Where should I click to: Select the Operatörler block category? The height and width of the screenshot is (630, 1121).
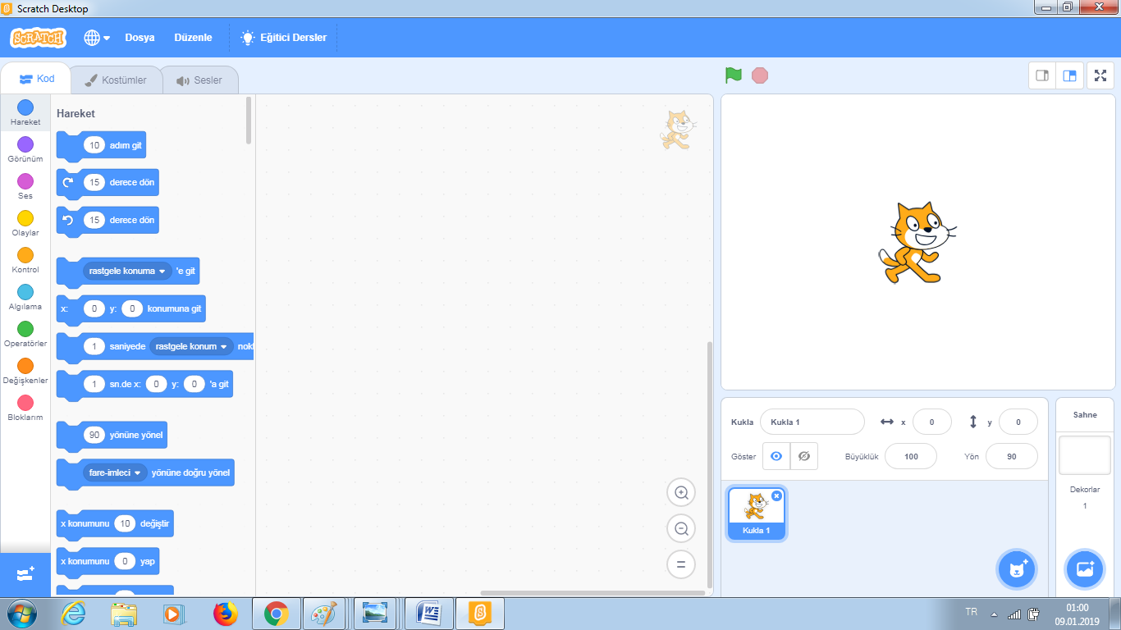tap(25, 334)
